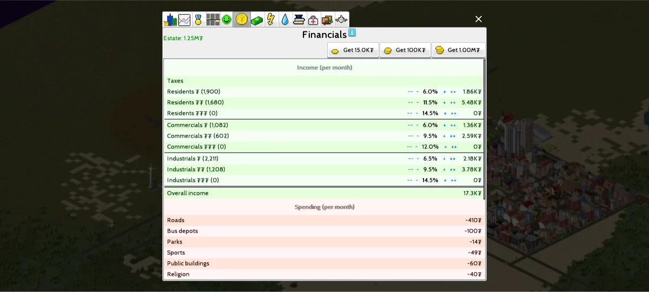Open the airplane tab
This screenshot has width=649, height=292.
tap(341, 20)
